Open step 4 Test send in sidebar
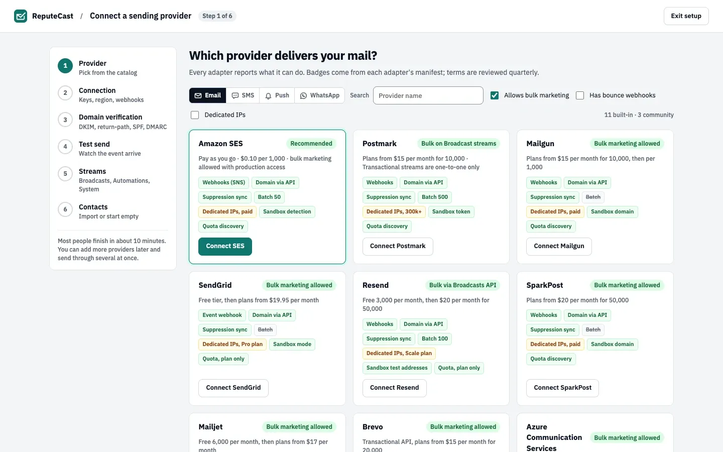 (113, 149)
